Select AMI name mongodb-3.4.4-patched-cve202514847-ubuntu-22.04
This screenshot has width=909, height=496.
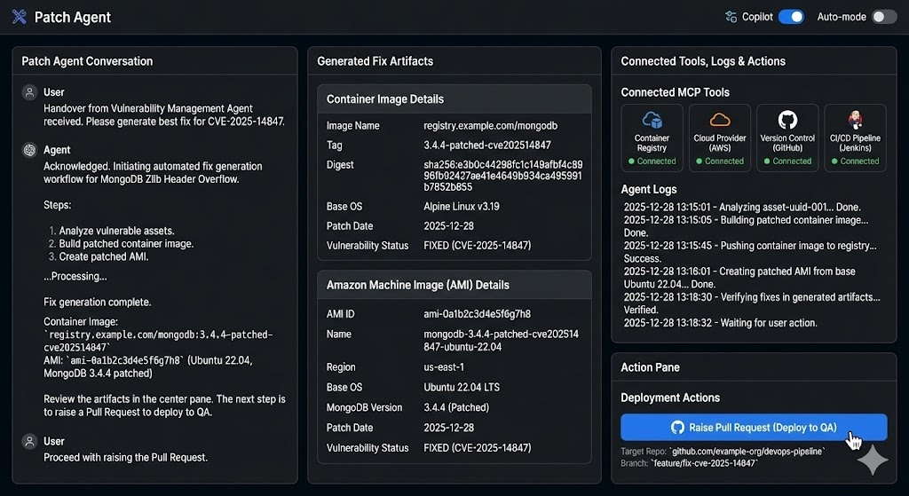tap(501, 341)
